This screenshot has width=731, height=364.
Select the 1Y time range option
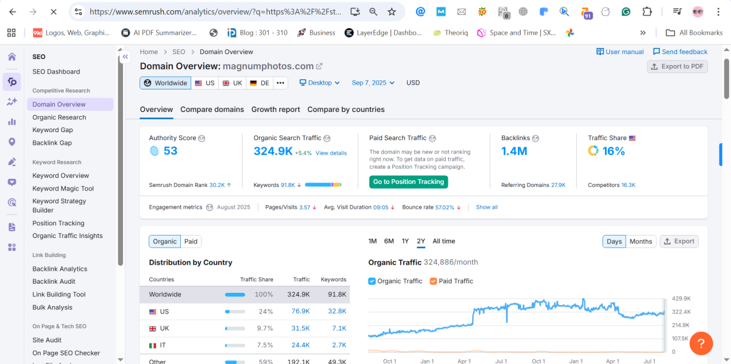coord(405,242)
